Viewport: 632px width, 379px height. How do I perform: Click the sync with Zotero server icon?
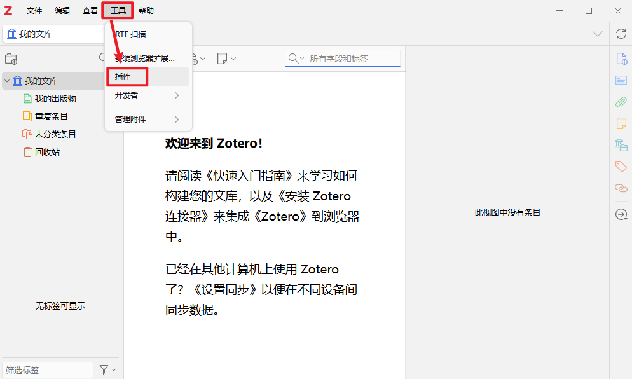(621, 34)
